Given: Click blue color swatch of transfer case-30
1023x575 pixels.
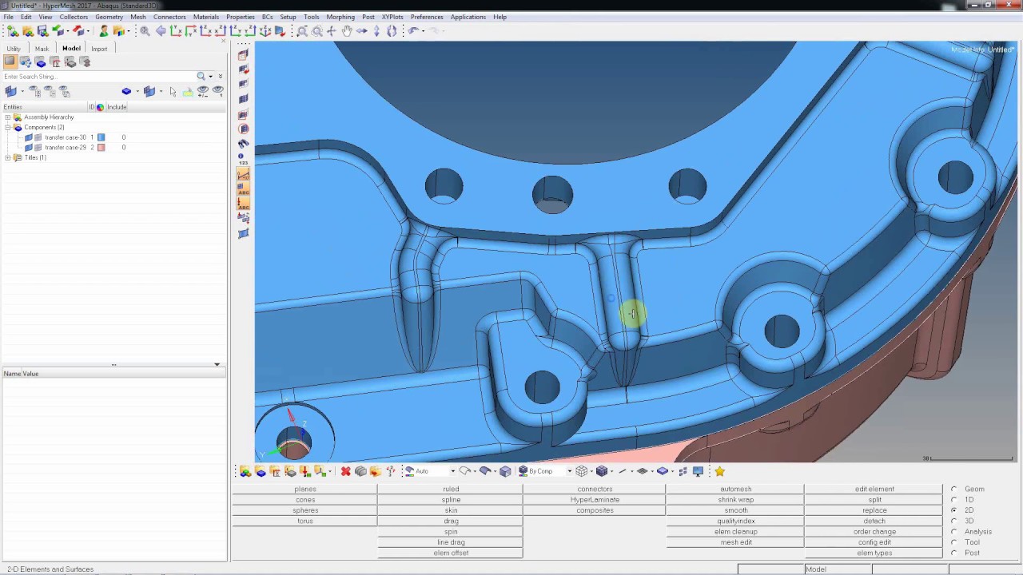Looking at the screenshot, I should click(101, 137).
